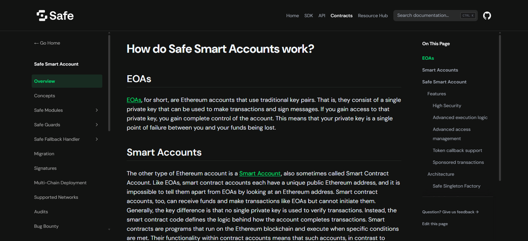Click the Smart Accounts section heading
The width and height of the screenshot is (528, 241).
[x=164, y=152]
